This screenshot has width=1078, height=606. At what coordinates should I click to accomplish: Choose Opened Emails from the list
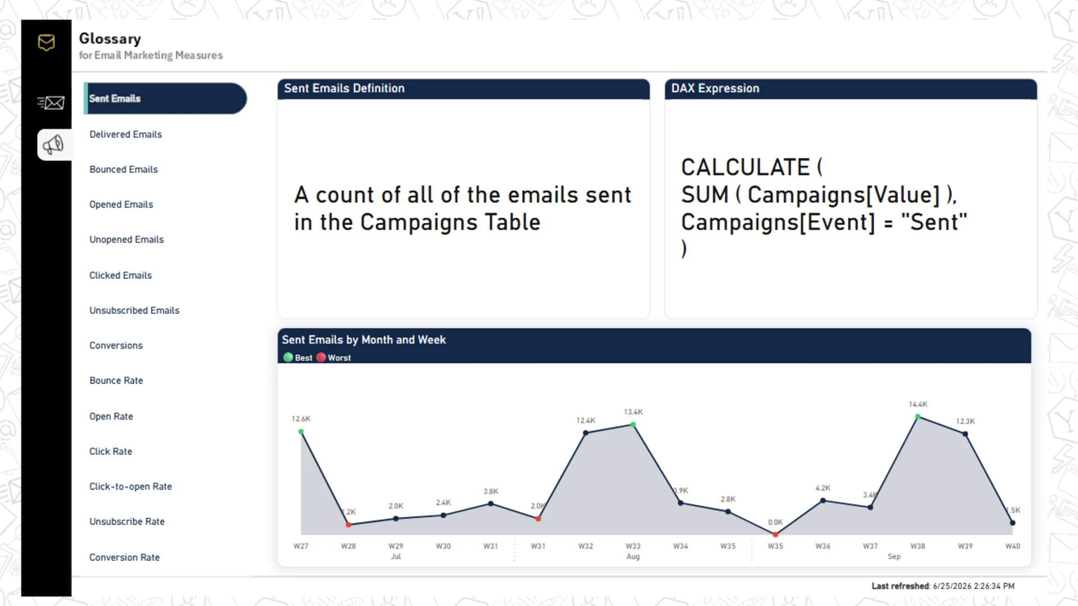[x=121, y=205]
